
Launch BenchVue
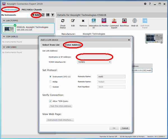124,21
